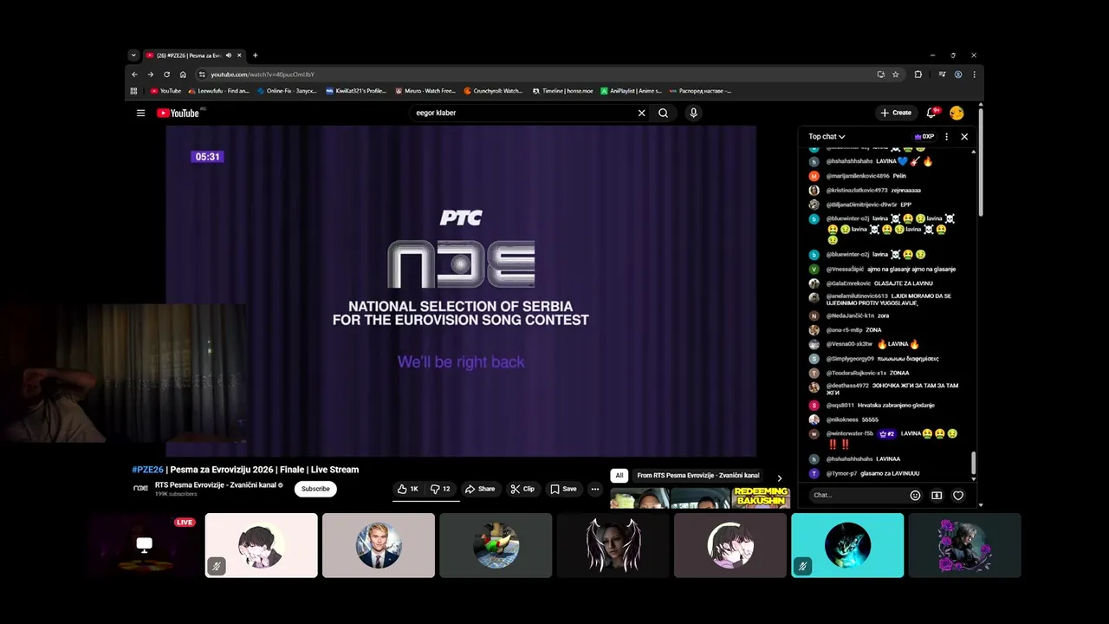This screenshot has height=624, width=1109.
Task: Select the All filter chip
Action: click(x=619, y=476)
